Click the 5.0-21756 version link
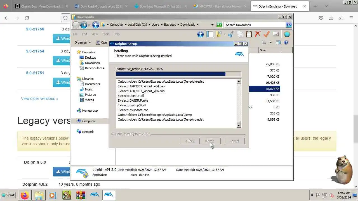The width and height of the screenshot is (358, 201). 35,29
